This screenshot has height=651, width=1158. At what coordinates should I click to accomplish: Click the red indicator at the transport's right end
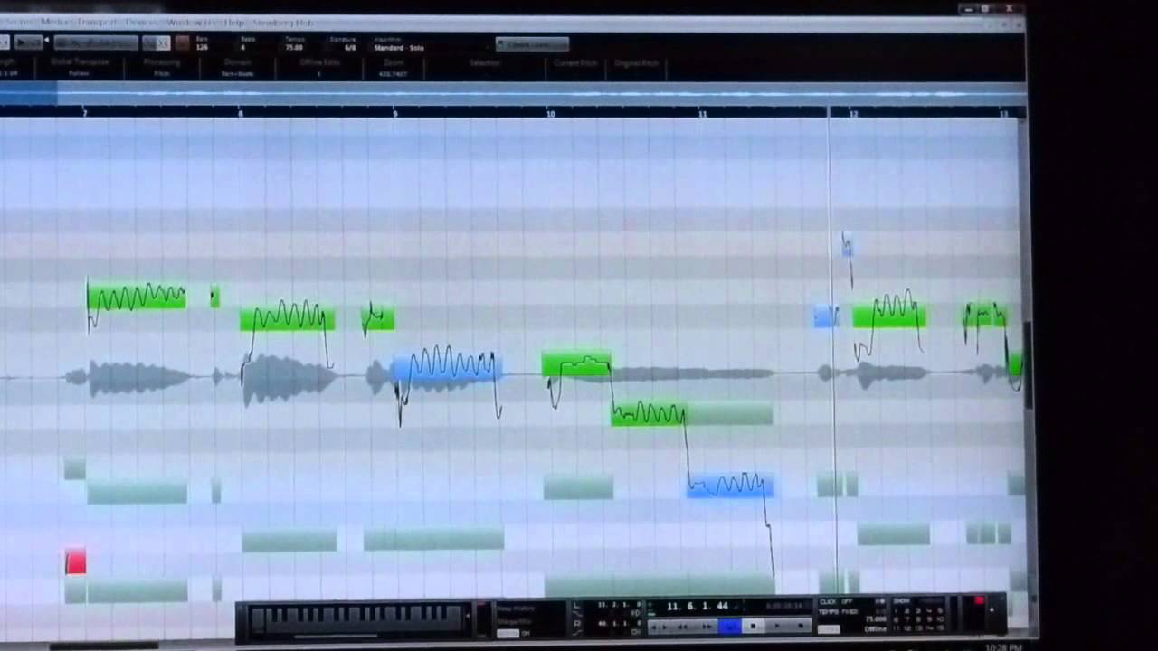coord(979,600)
